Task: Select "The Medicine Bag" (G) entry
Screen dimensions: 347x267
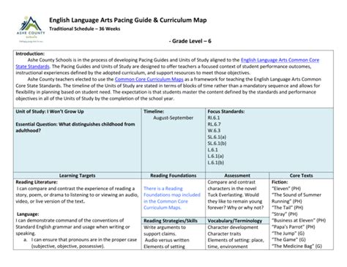Action: 296,246
